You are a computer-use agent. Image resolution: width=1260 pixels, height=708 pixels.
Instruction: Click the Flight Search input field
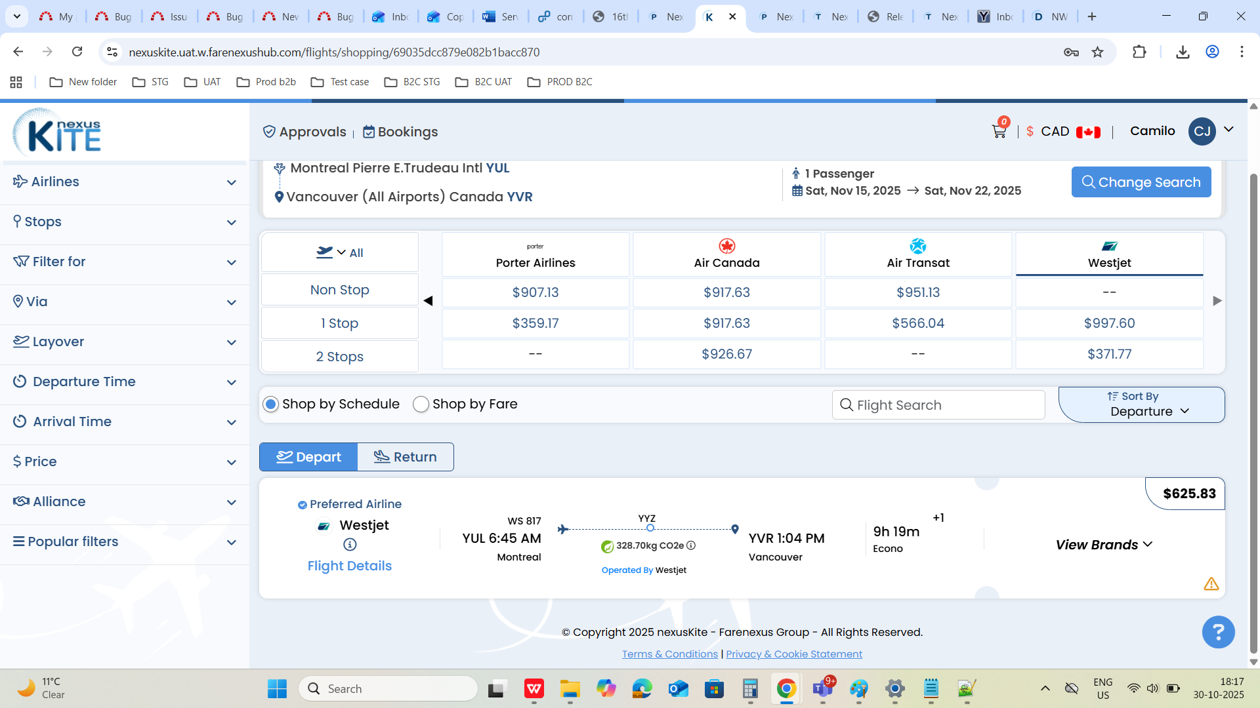tap(938, 405)
